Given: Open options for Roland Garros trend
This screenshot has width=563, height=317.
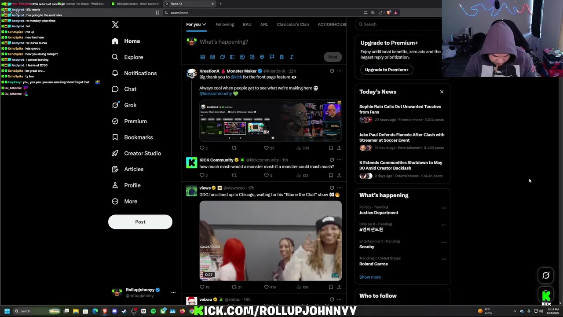Looking at the screenshot, I should coord(443,259).
